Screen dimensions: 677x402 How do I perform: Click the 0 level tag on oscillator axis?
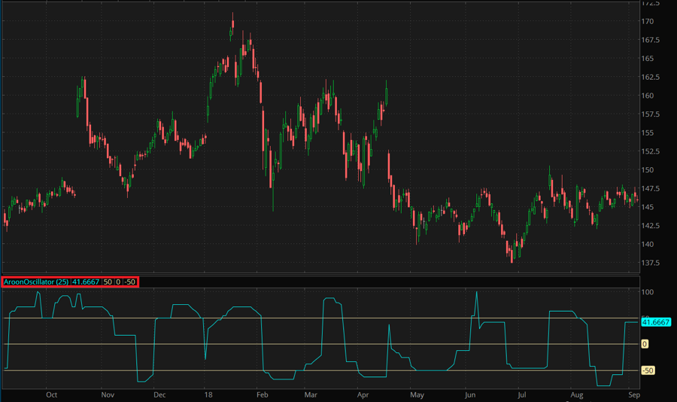tap(645, 344)
